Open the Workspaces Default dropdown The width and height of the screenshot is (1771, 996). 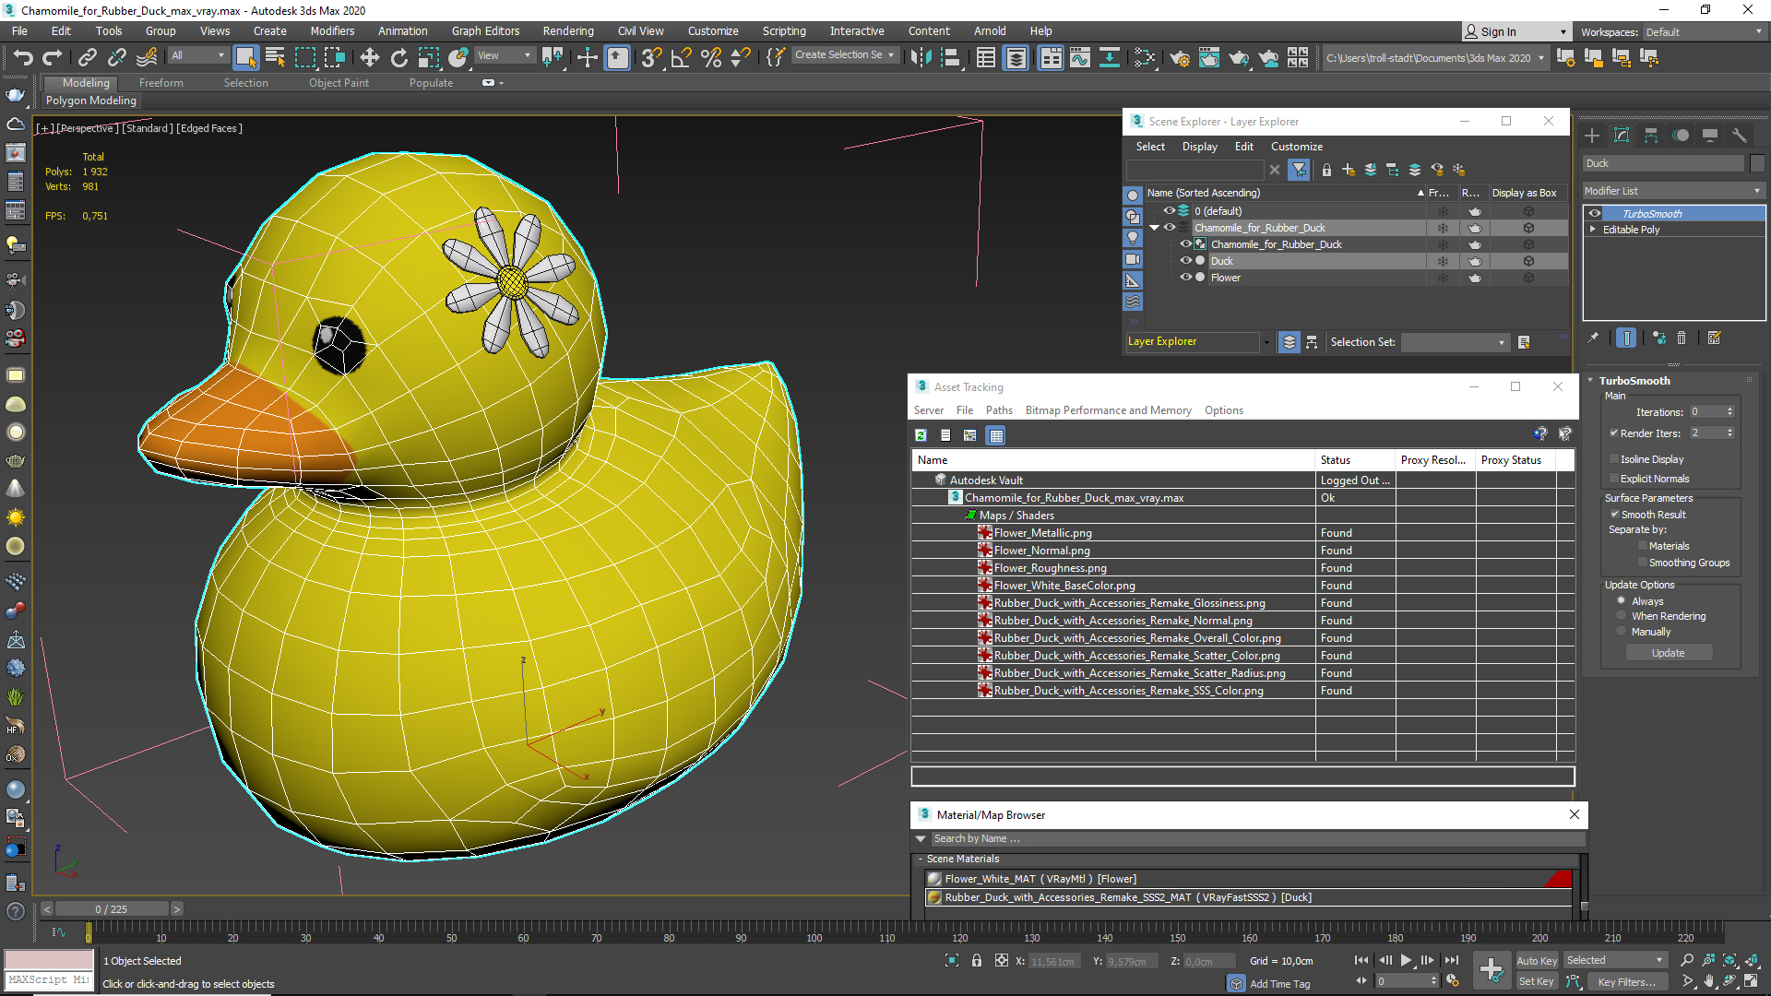coord(1704,32)
